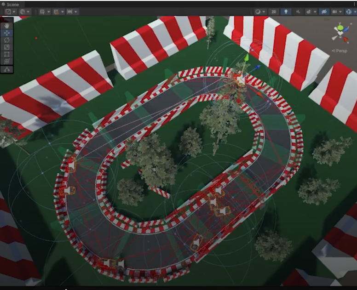Toggle 2D view mode
This screenshot has width=357, height=290.
274,11
